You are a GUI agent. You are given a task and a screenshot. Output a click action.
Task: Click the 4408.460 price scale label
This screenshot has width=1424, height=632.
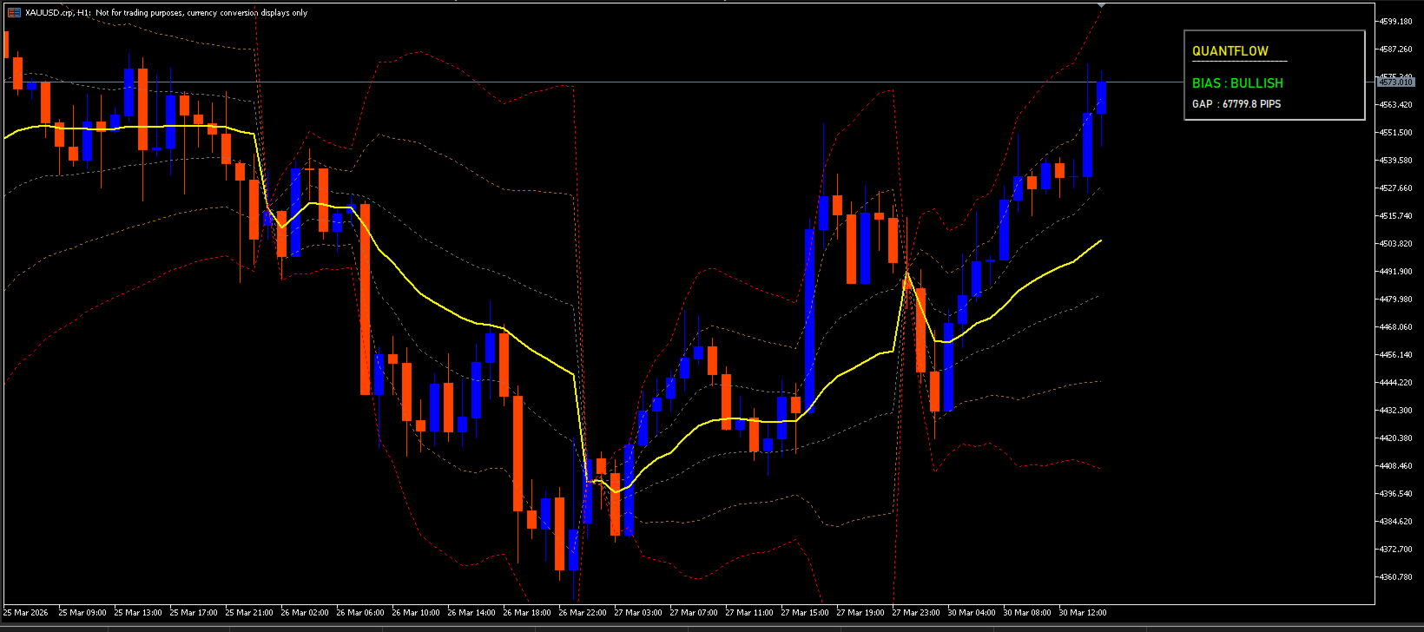(x=1395, y=466)
